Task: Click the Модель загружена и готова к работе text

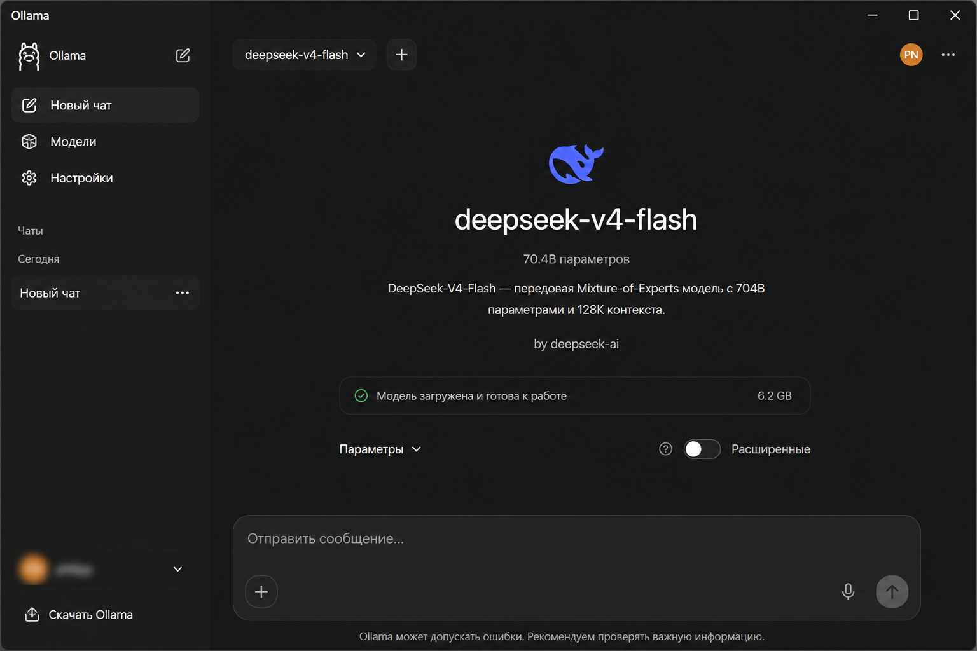Action: coord(471,395)
